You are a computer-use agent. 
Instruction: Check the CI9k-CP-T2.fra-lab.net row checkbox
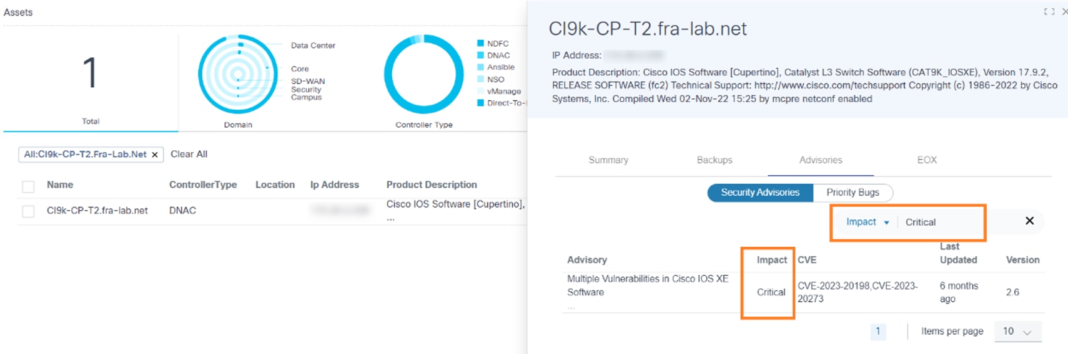coord(28,211)
